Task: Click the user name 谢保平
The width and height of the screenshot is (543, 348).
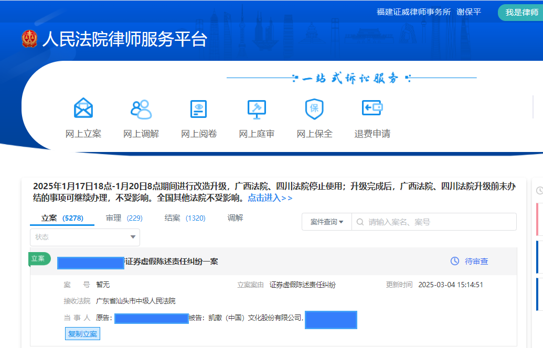Action: pyautogui.click(x=469, y=12)
